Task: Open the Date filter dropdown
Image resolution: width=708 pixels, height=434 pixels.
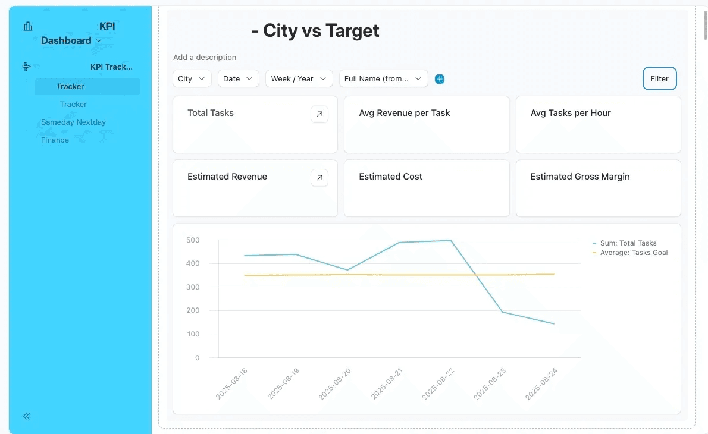Action: tap(238, 79)
